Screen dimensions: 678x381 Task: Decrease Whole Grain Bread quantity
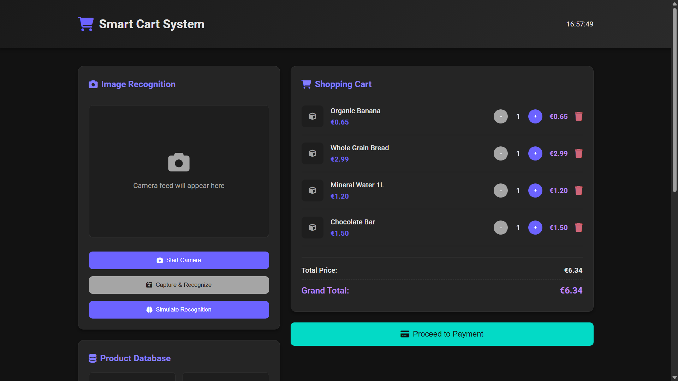point(501,153)
